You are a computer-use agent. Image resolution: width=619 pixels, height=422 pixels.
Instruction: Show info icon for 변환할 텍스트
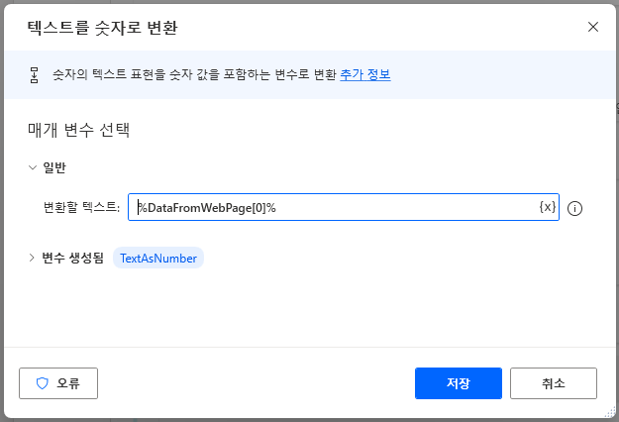[574, 208]
